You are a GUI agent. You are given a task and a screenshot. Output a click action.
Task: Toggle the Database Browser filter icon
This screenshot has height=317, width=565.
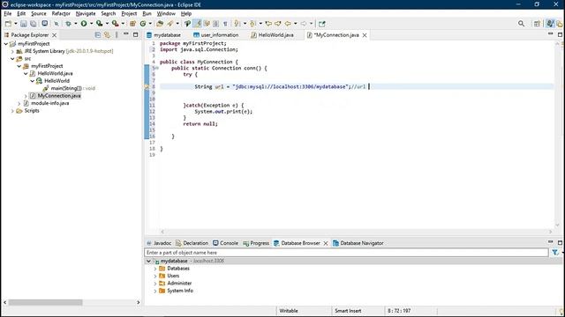click(x=555, y=253)
